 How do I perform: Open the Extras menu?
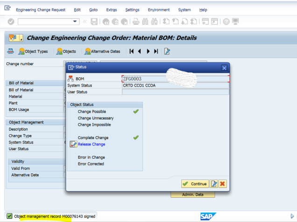pos(111,10)
